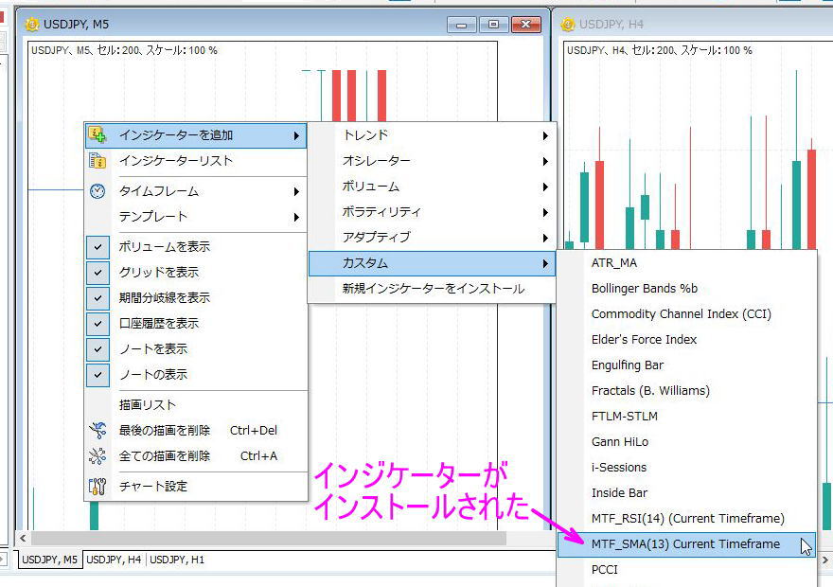Click the USDJPY M5 title bar icon
This screenshot has width=833, height=587.
click(x=33, y=23)
